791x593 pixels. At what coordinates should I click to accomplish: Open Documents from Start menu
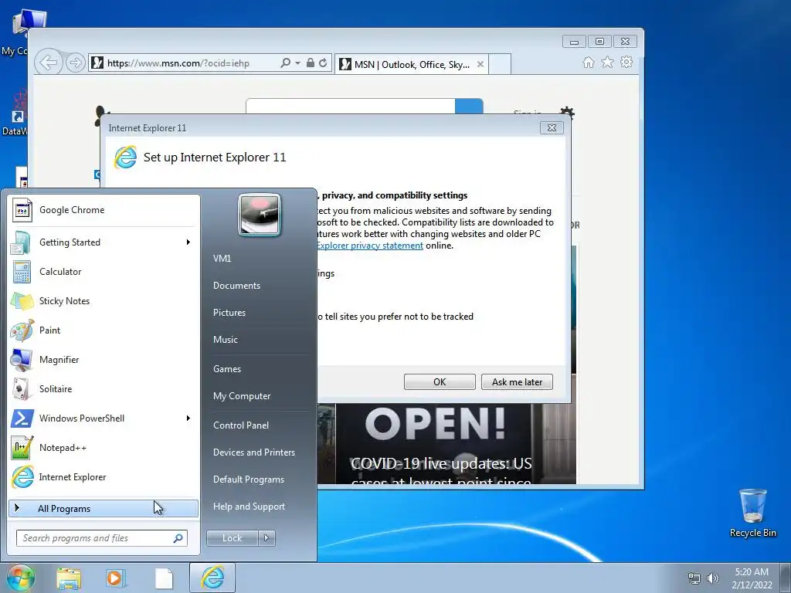(x=236, y=286)
